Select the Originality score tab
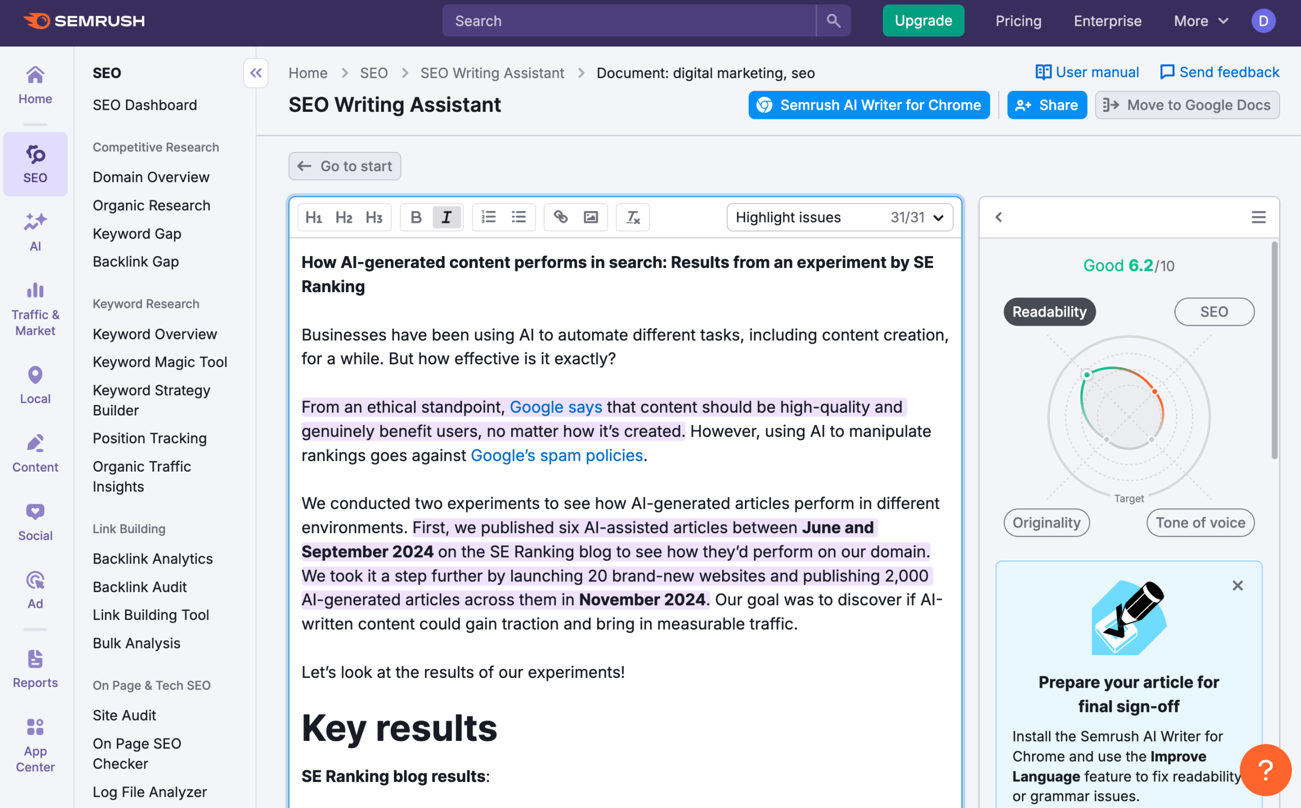 click(x=1046, y=522)
